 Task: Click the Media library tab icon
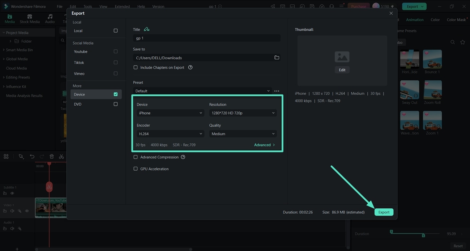(10, 17)
